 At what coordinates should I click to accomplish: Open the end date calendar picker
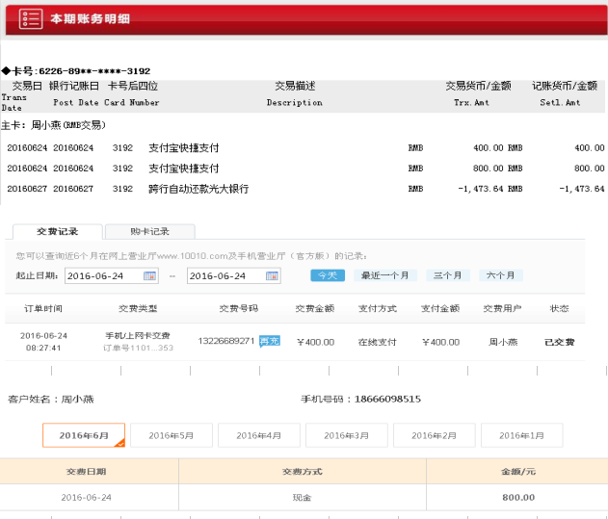point(272,276)
